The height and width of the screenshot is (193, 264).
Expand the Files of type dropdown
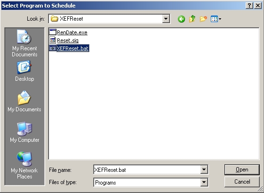pyautogui.click(x=204, y=182)
